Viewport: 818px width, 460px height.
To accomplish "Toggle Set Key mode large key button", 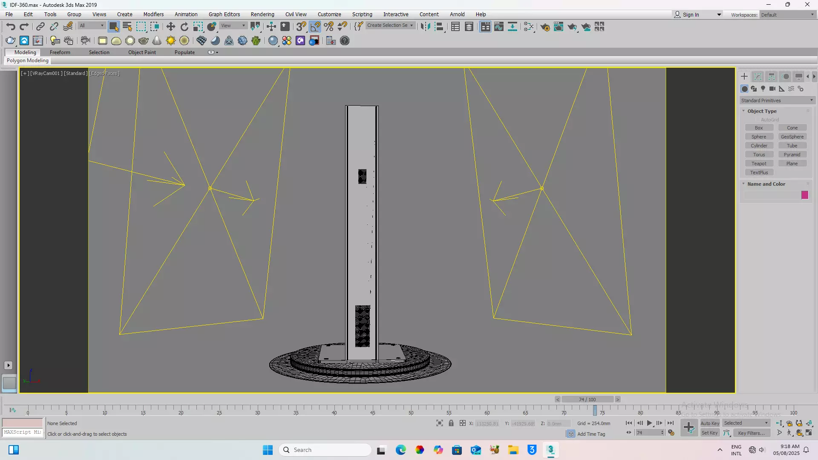I will click(x=689, y=428).
